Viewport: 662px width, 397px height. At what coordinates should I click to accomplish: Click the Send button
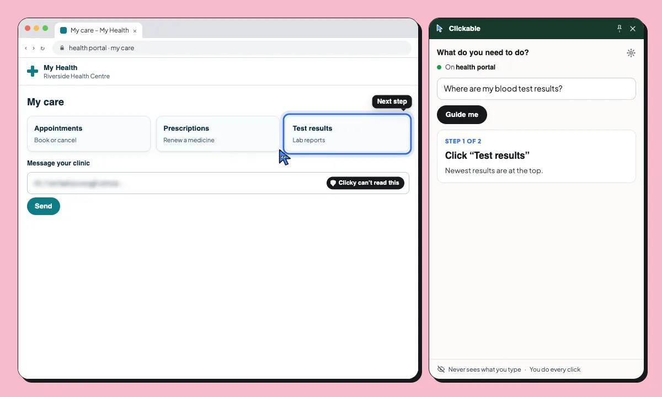click(x=44, y=206)
